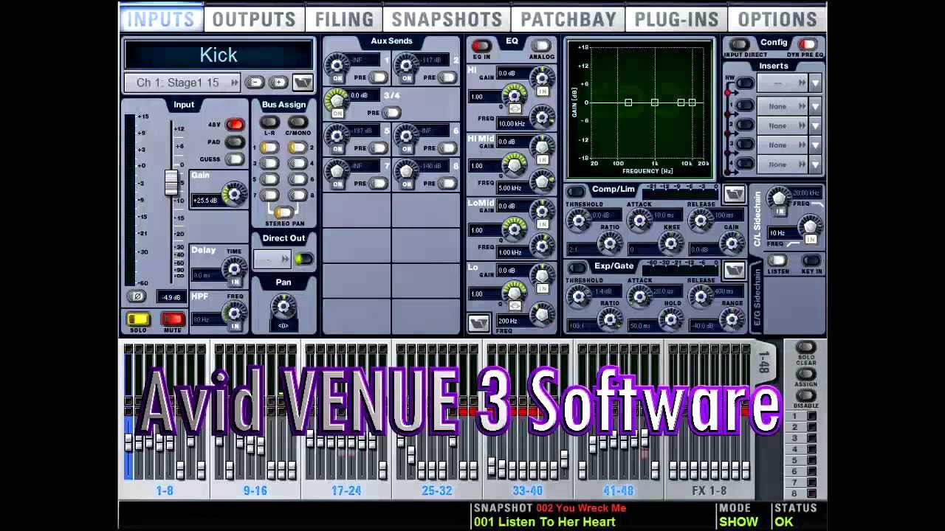
Task: Open the channel preset folder icon next to Ch 1
Action: 303,83
